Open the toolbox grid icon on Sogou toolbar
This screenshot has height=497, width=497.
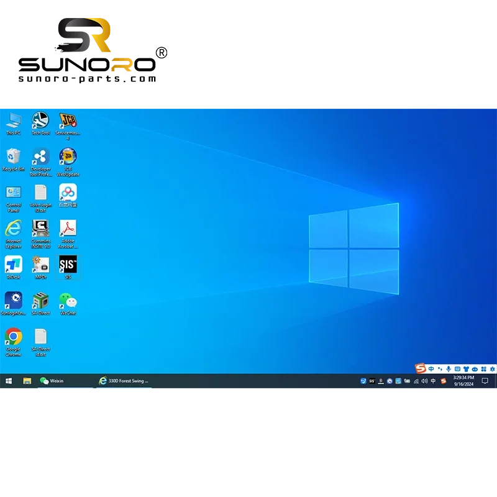click(x=484, y=369)
